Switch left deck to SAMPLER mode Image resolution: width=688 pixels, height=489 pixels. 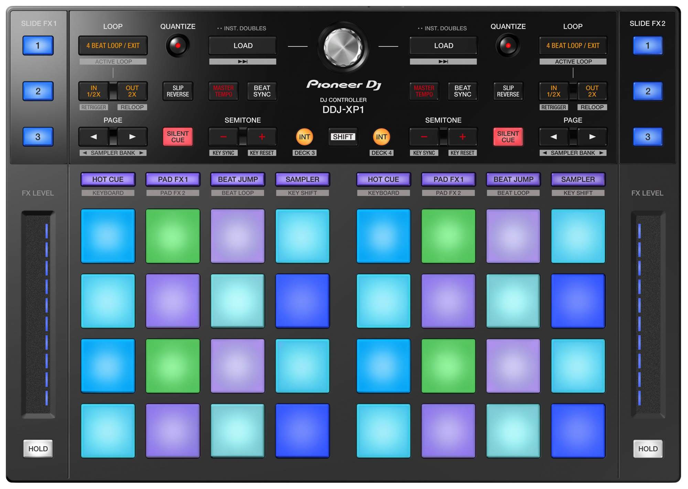pyautogui.click(x=302, y=179)
